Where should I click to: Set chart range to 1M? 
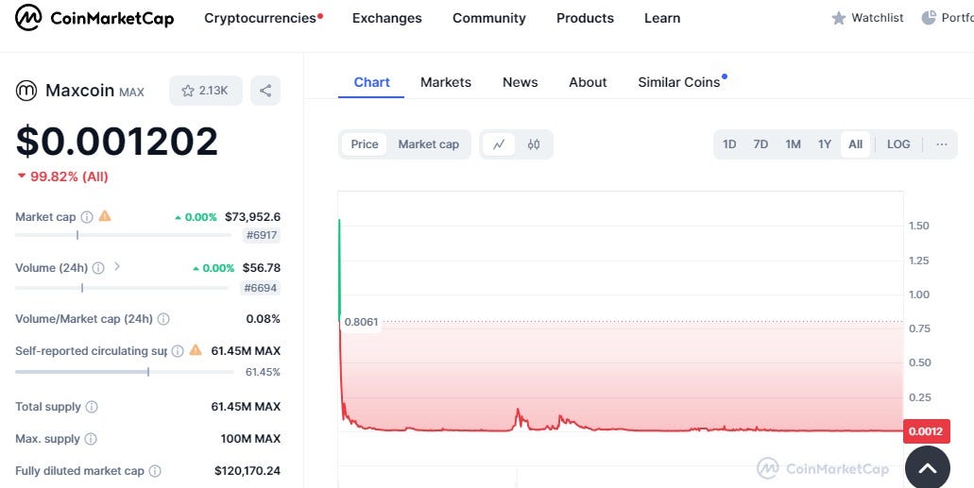(x=794, y=144)
